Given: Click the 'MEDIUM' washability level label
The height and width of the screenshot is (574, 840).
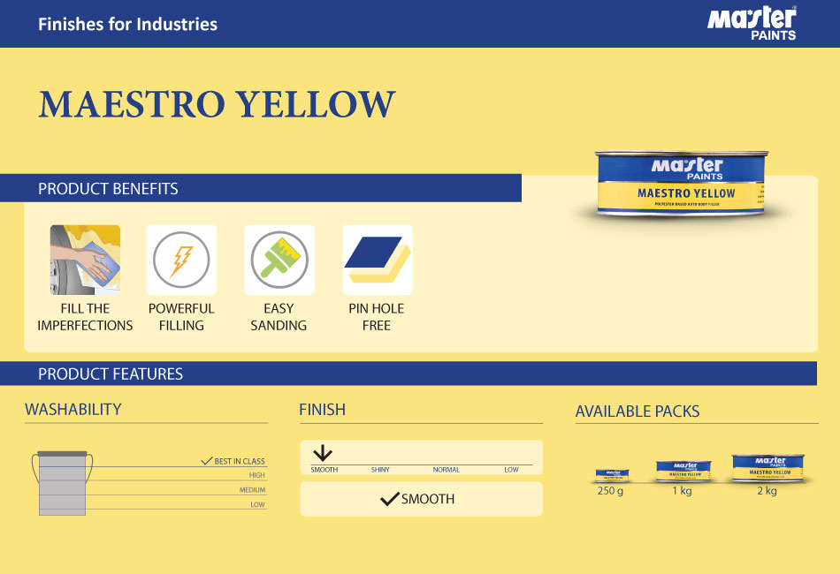Looking at the screenshot, I should pos(252,490).
